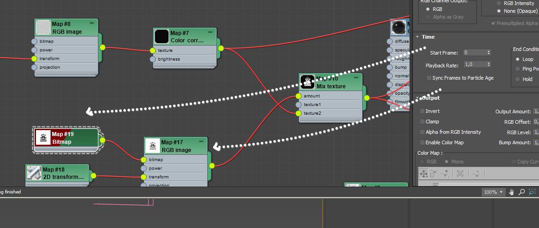
Task: Toggle the Clamp checkbox
Action: tap(422, 122)
